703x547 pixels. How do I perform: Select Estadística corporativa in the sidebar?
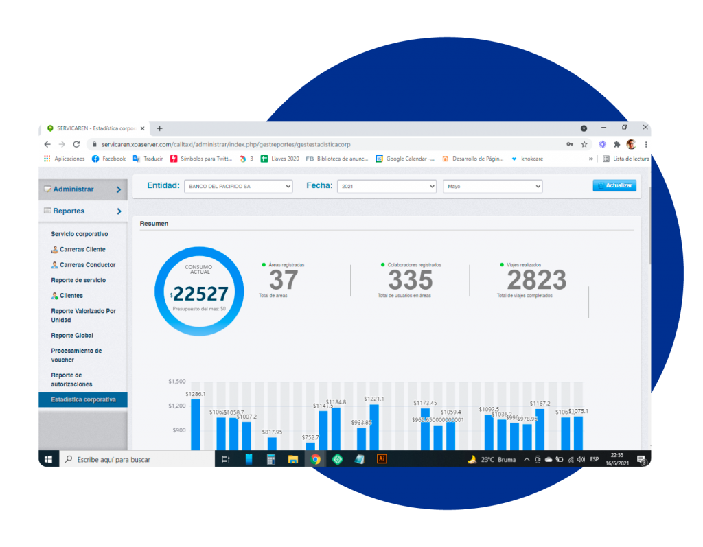(x=83, y=399)
